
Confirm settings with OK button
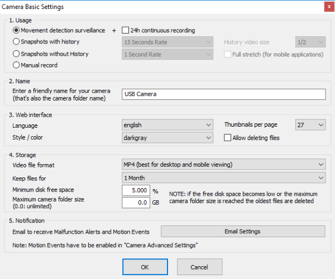[x=145, y=267]
